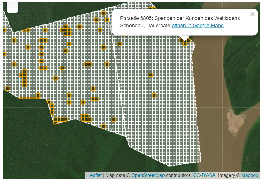This screenshot has height=180, width=261.
Task: Select the orange parcel just right of the dividing line
Action: pos(120,44)
